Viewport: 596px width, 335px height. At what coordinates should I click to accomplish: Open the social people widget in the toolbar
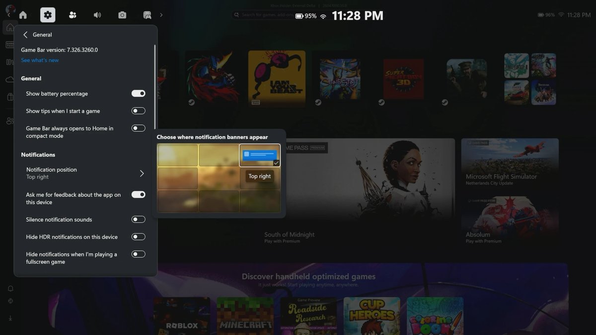pyautogui.click(x=73, y=14)
